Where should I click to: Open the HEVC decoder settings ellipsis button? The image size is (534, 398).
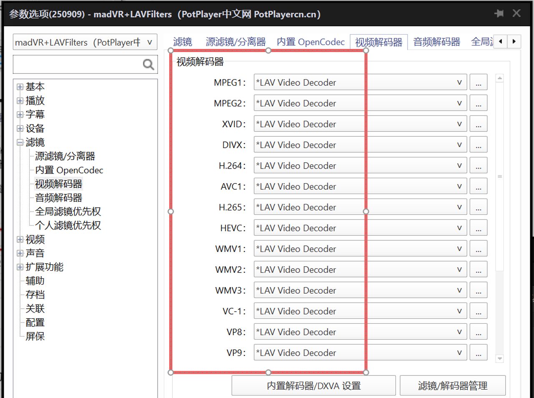(479, 228)
